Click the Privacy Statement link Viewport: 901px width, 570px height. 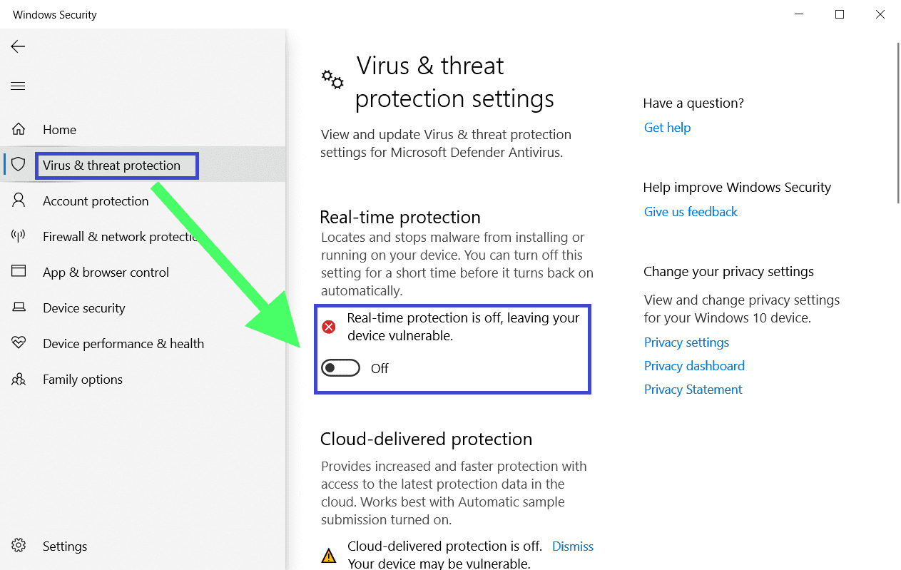coord(693,390)
